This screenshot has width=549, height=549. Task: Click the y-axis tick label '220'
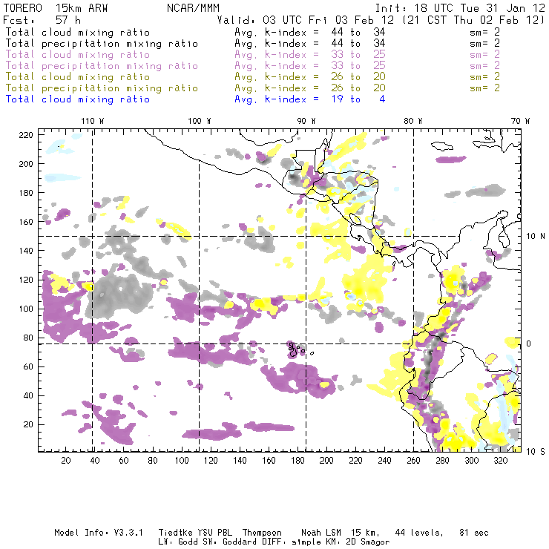point(26,135)
